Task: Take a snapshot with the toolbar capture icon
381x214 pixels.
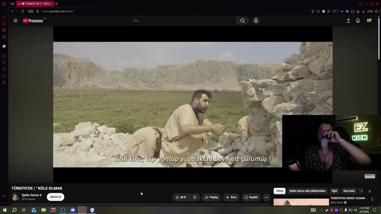Action: [x=318, y=11]
